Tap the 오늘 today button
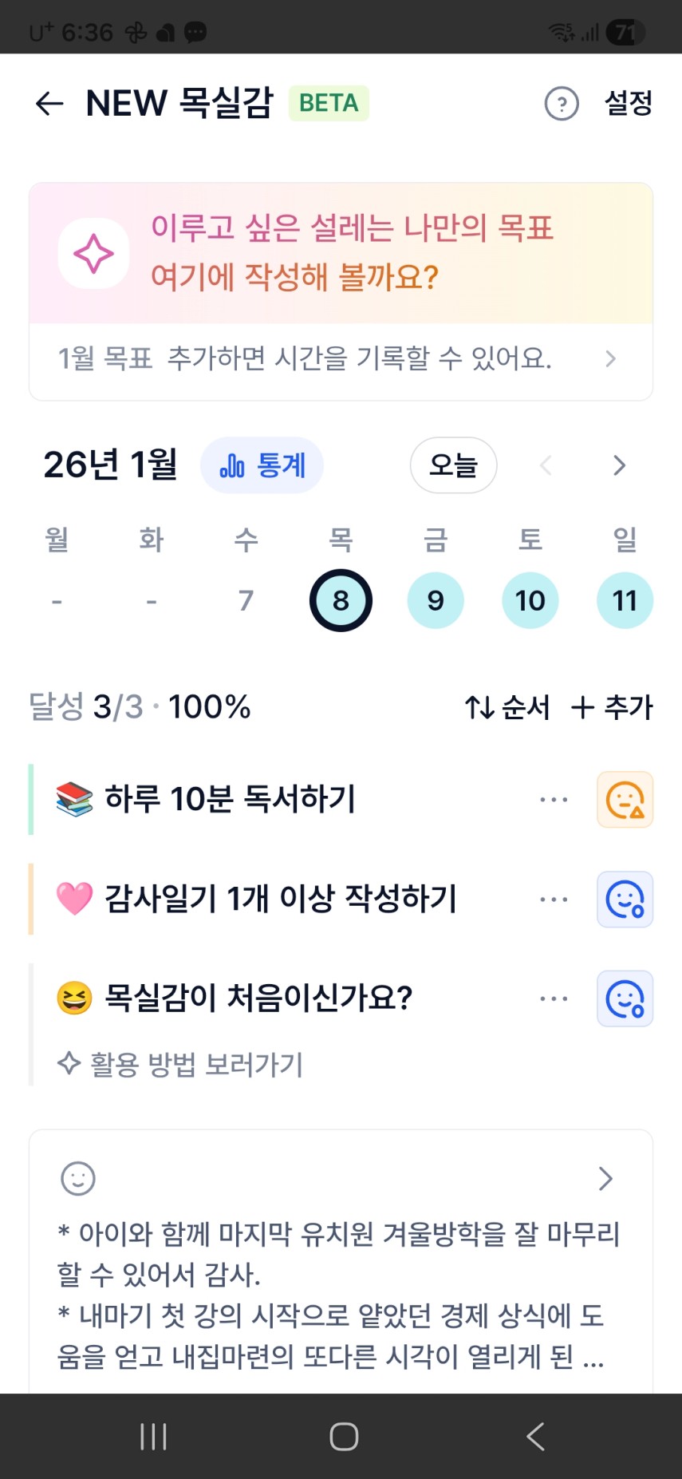Image resolution: width=682 pixels, height=1479 pixels. click(453, 465)
